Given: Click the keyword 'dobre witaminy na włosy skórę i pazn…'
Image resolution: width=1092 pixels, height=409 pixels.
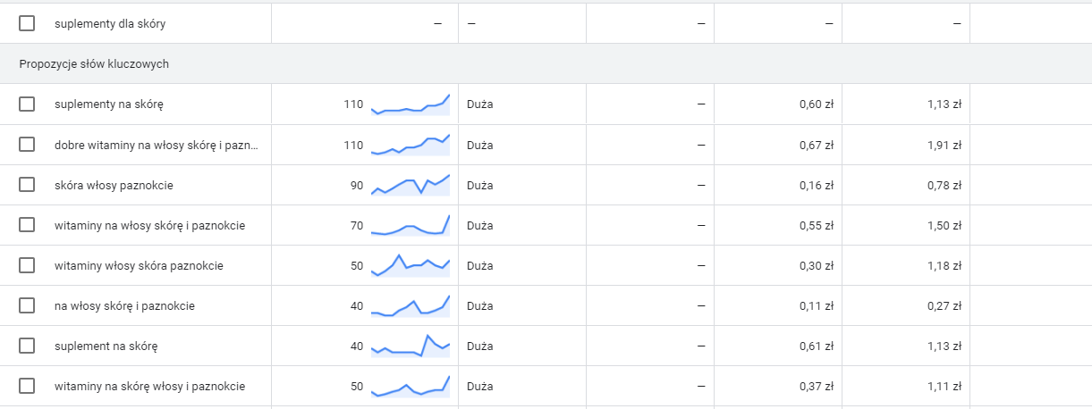Looking at the screenshot, I should point(157,145).
